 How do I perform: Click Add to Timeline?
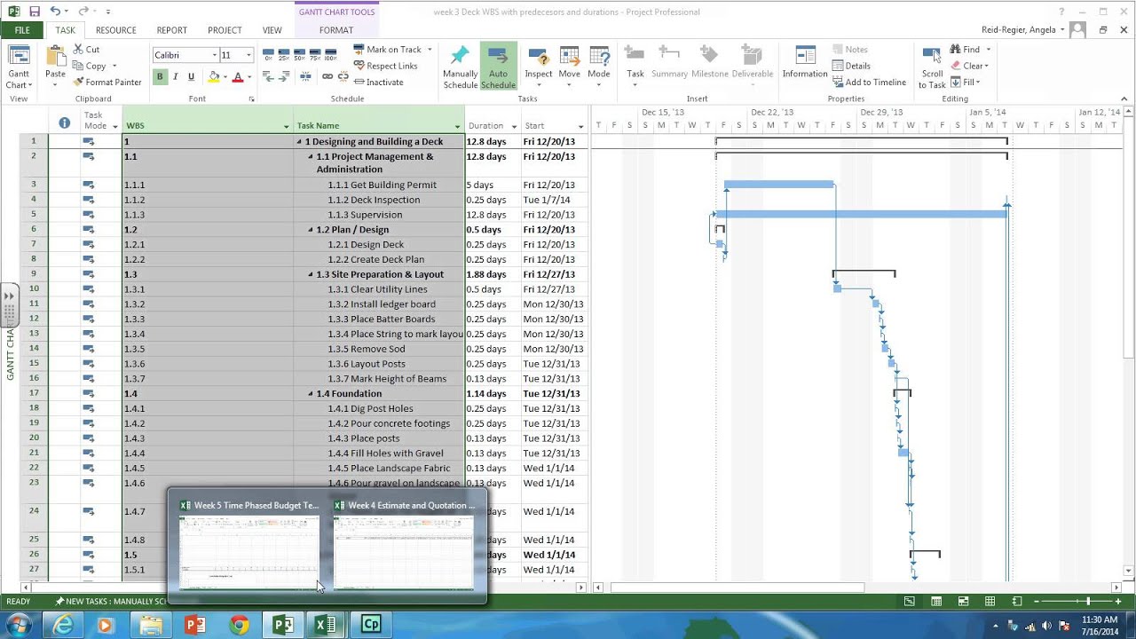pos(868,82)
